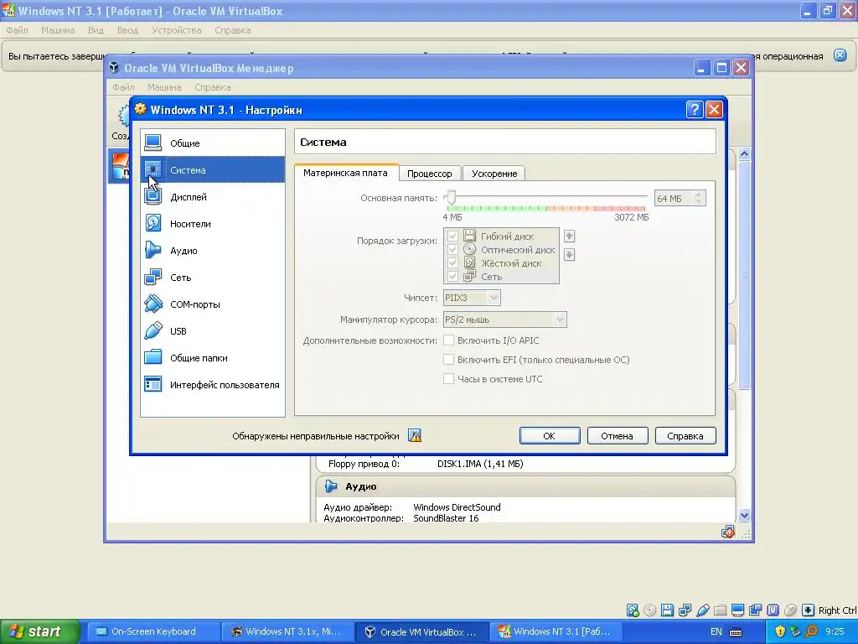Viewport: 858px width, 644px height.
Task: Click display status icon in VM status bar
Action: 737,610
